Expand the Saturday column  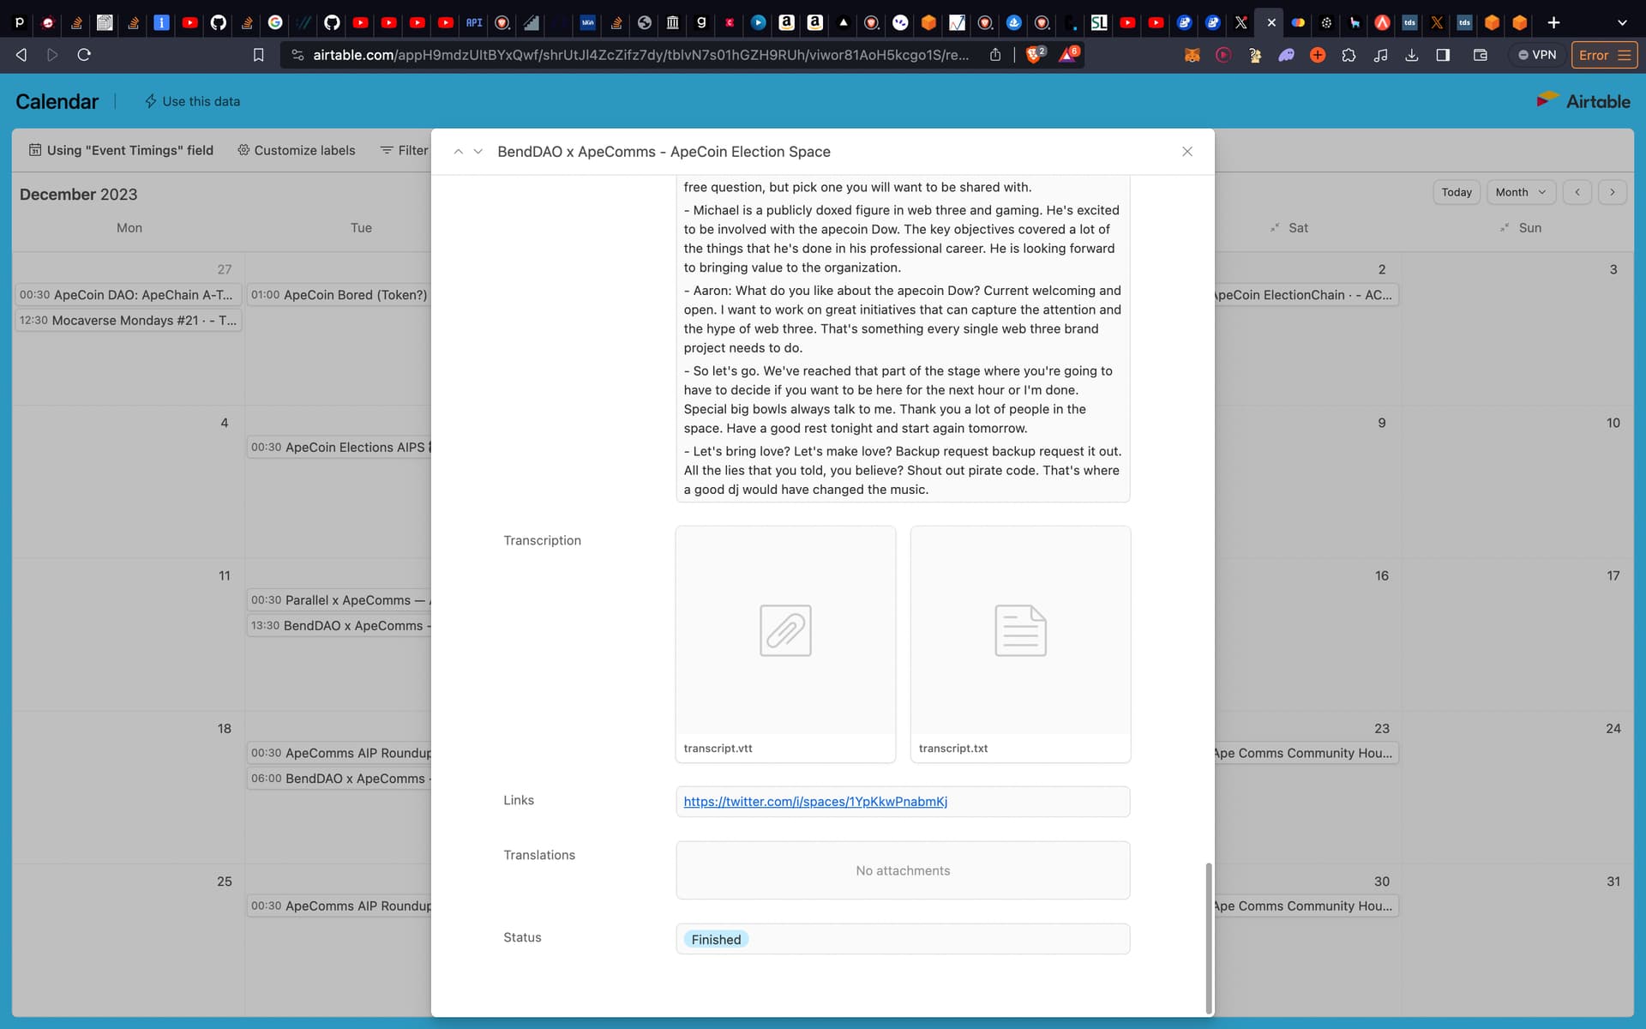(x=1275, y=228)
